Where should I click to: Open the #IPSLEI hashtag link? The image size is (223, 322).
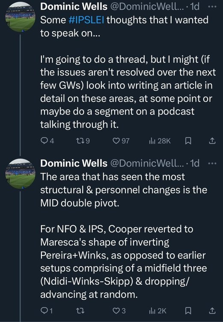click(86, 20)
